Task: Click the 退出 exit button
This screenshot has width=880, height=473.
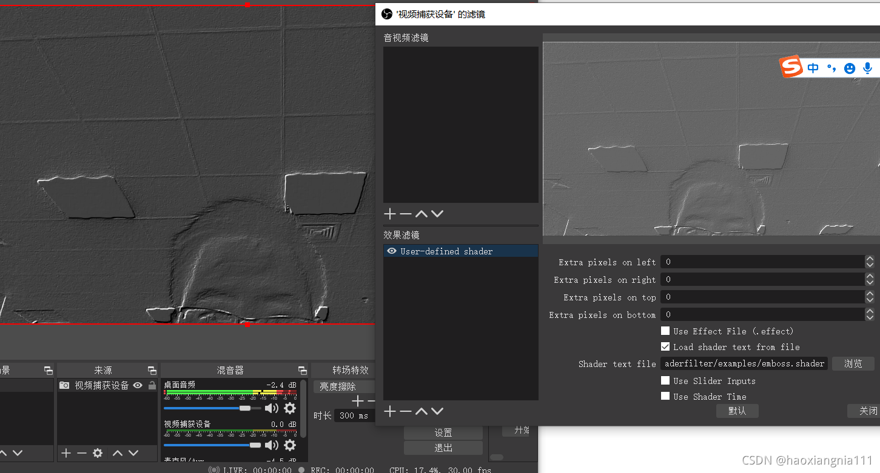Action: (443, 448)
